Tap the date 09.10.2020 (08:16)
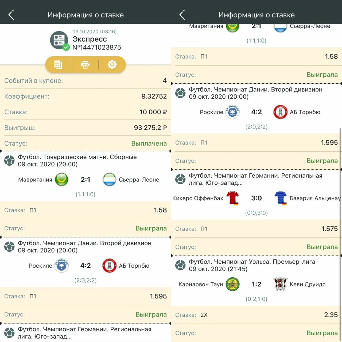Viewport: 342px width, 342px height. coord(95,32)
